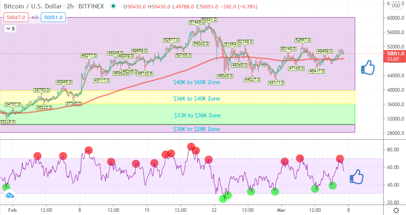Click the 2h interval label in the title
The width and height of the screenshot is (406, 215).
tap(70, 6)
